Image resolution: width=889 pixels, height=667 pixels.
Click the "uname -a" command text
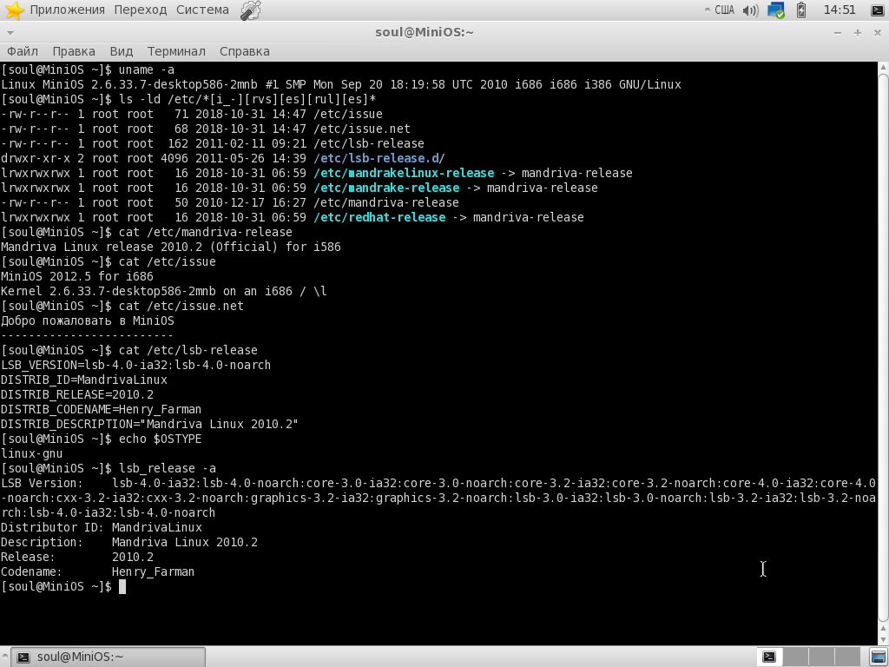click(146, 69)
